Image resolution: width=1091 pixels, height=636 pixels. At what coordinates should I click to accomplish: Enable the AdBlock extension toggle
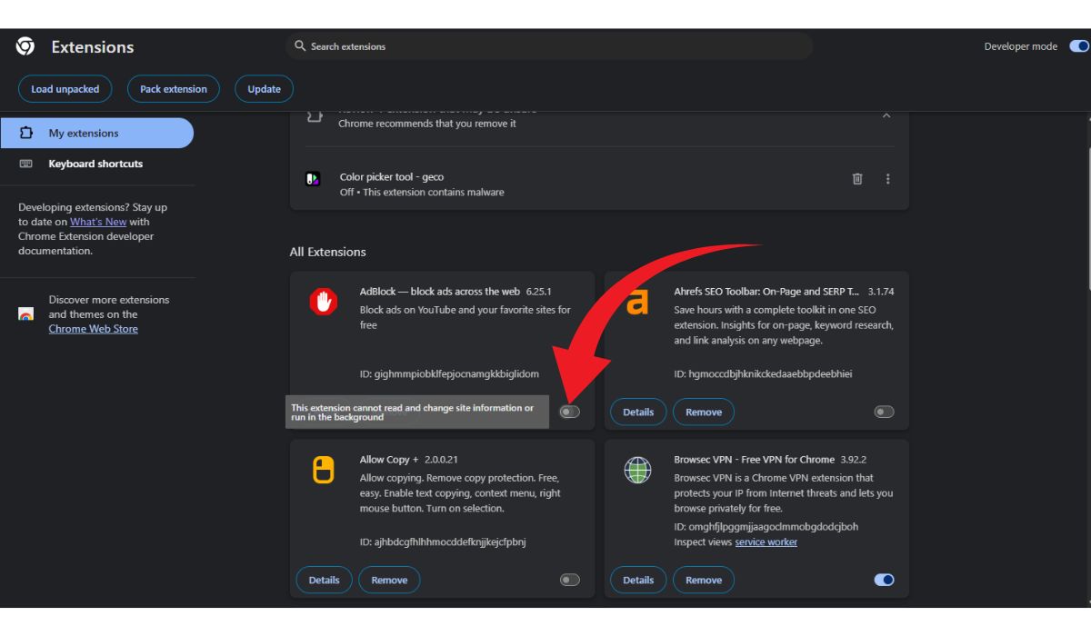570,412
